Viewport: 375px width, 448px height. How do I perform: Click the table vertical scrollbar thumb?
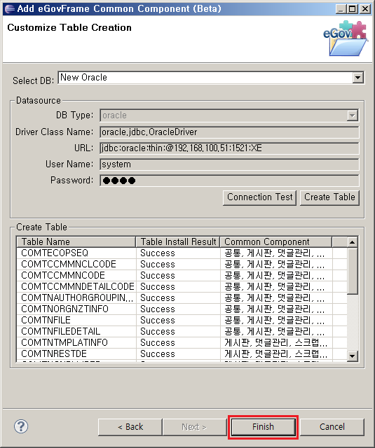click(353, 271)
